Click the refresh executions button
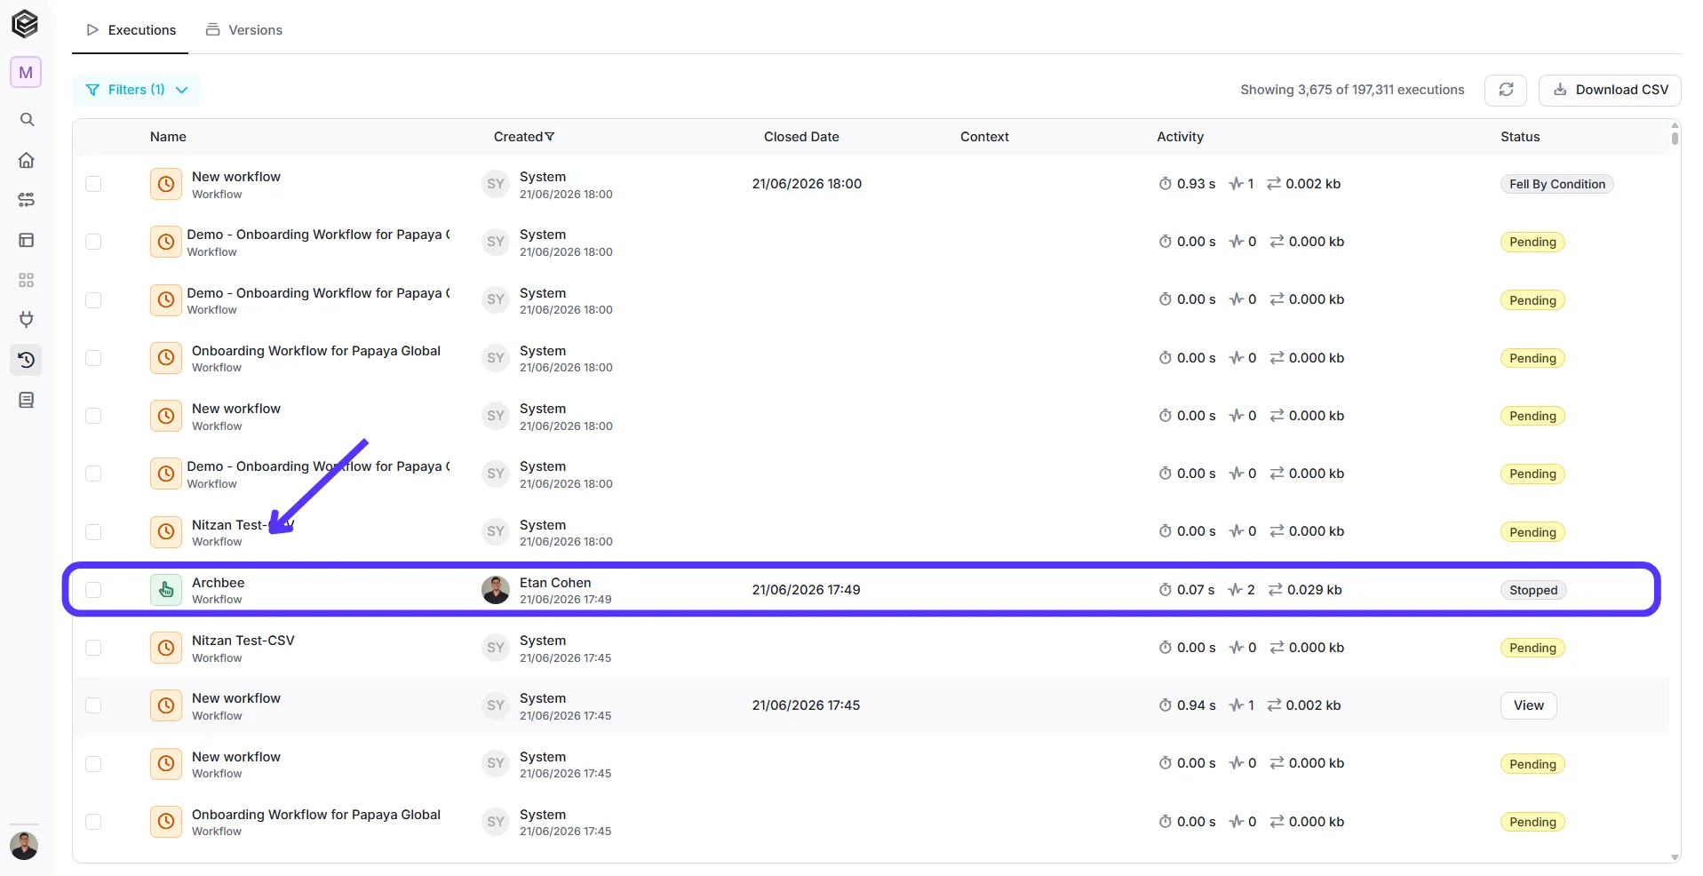This screenshot has height=876, width=1703. pyautogui.click(x=1506, y=90)
